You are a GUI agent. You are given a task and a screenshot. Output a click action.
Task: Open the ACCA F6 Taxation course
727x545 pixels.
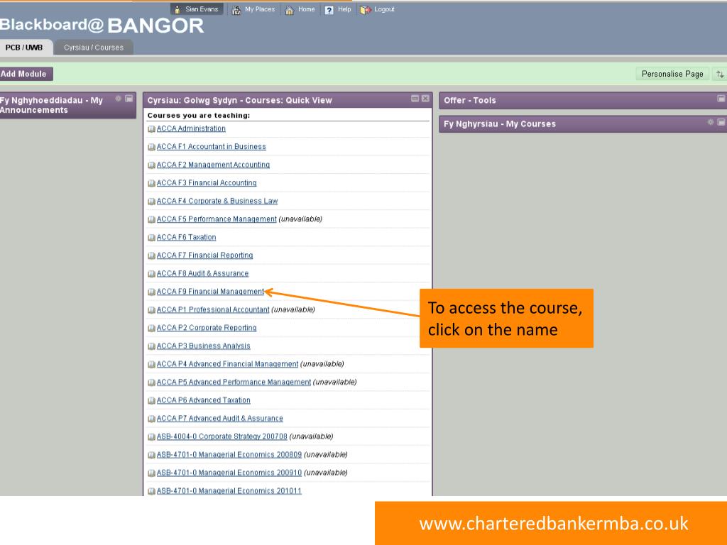[187, 237]
